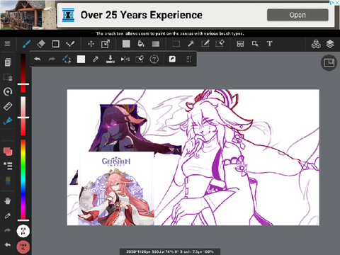
Task: Redo in the shortcut bar
Action: (x=52, y=59)
